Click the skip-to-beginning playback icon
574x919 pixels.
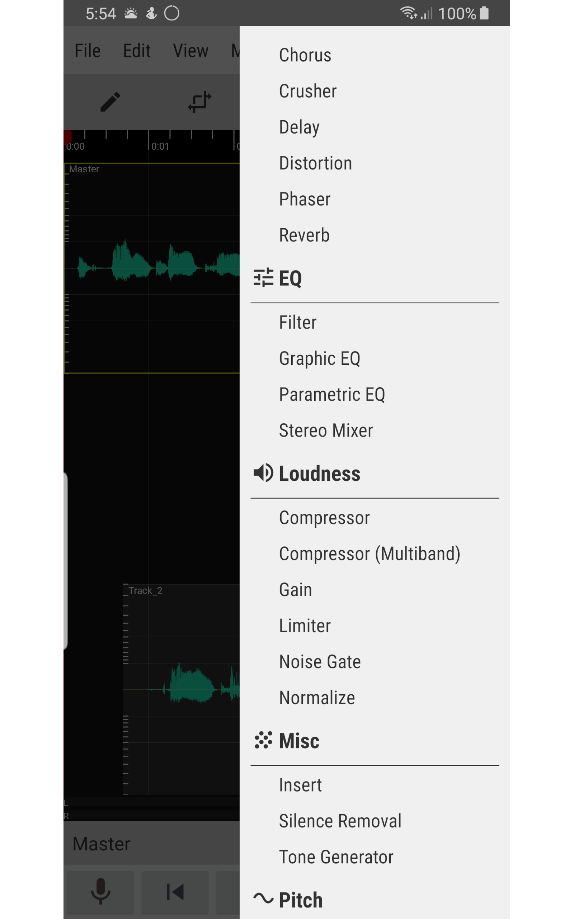(174, 892)
